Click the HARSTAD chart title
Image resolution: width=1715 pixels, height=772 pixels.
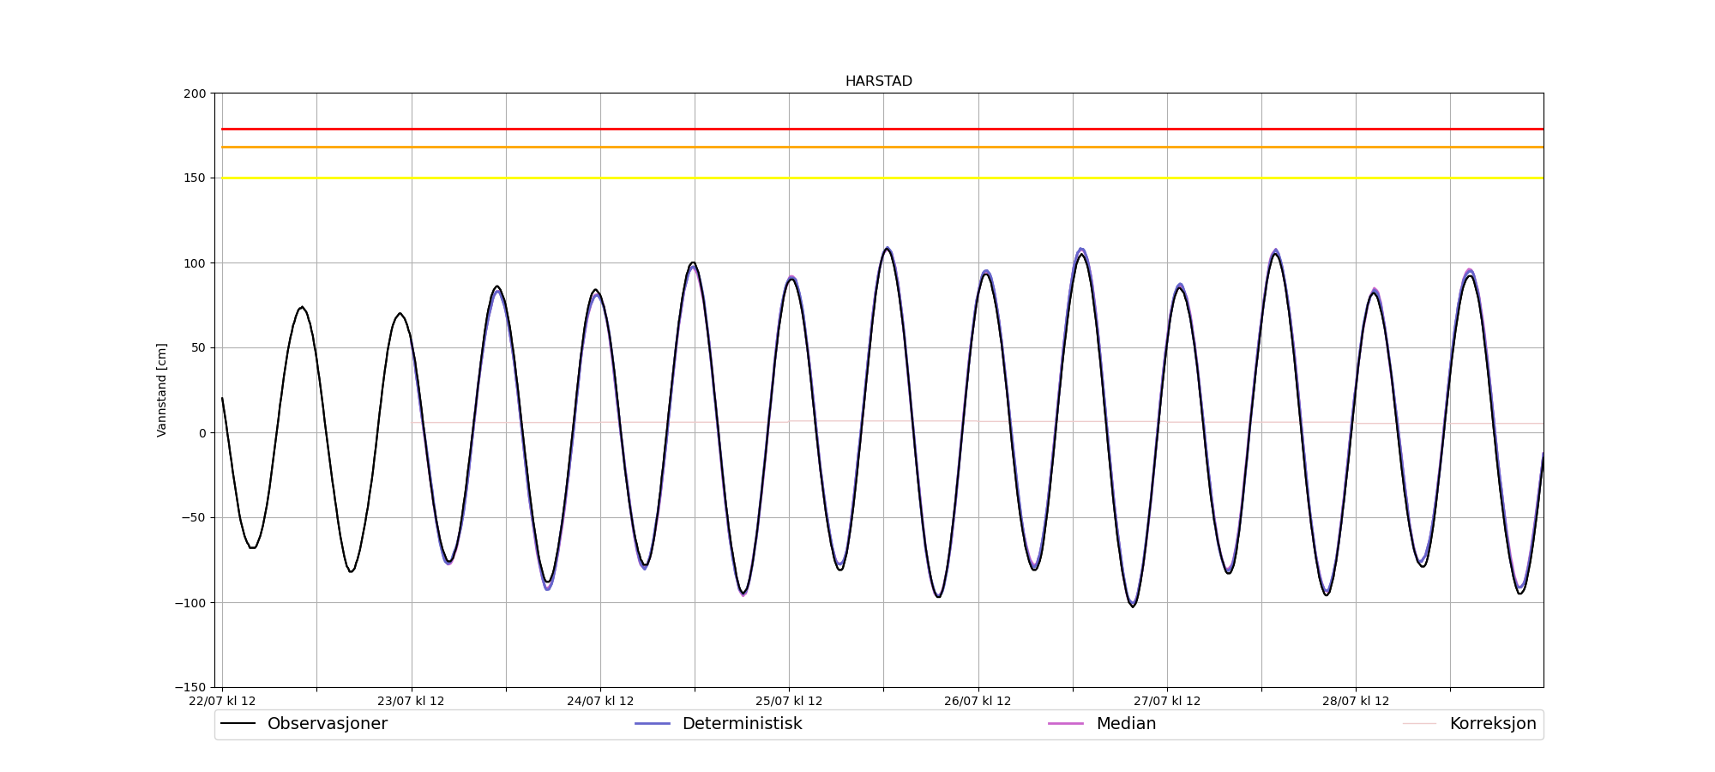tap(878, 81)
